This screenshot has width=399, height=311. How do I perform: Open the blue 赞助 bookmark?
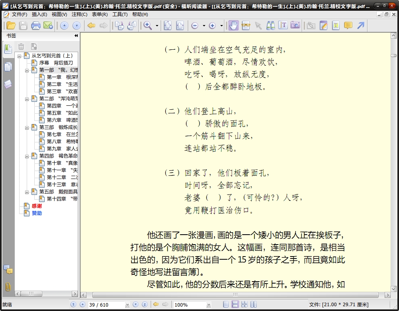pos(37,213)
